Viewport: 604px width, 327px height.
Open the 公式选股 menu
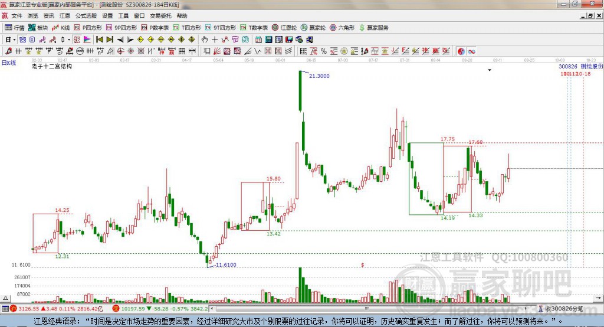click(86, 16)
